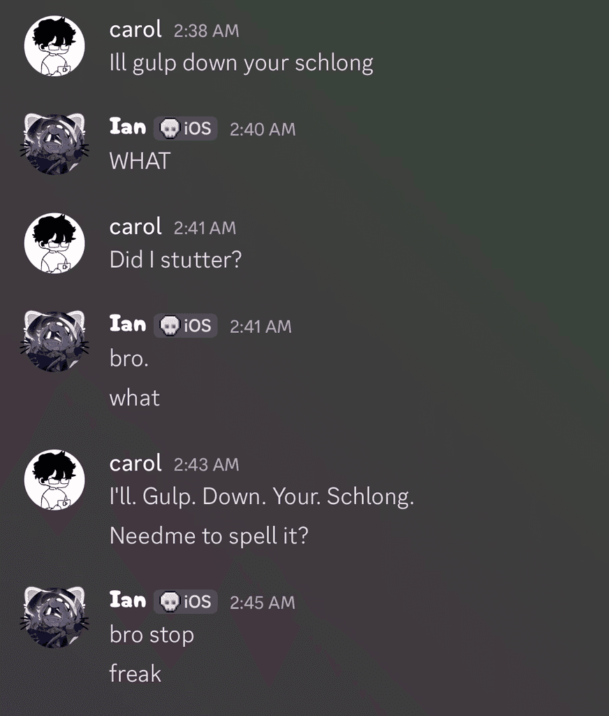Open Ian's avatar beside "bro stop" message
Image resolution: width=609 pixels, height=716 pixels.
point(54,617)
